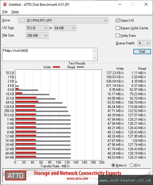
Task: Click the Read column header in results
Action: [142, 69]
